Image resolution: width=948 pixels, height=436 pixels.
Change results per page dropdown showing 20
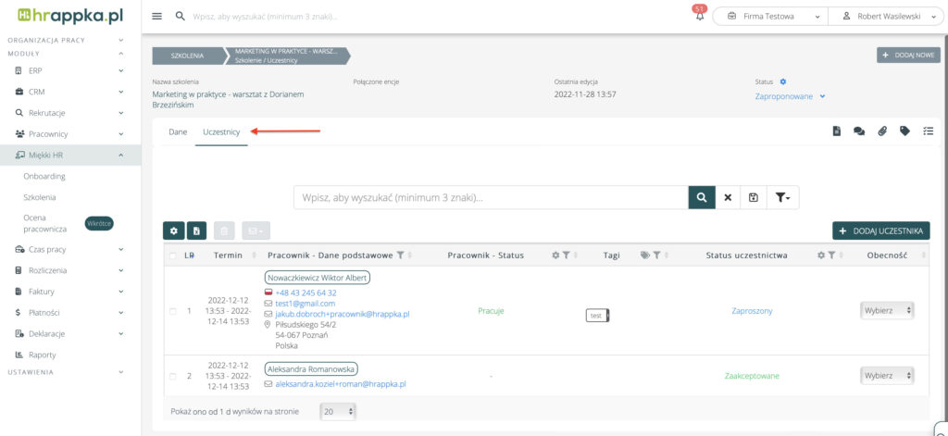340,411
